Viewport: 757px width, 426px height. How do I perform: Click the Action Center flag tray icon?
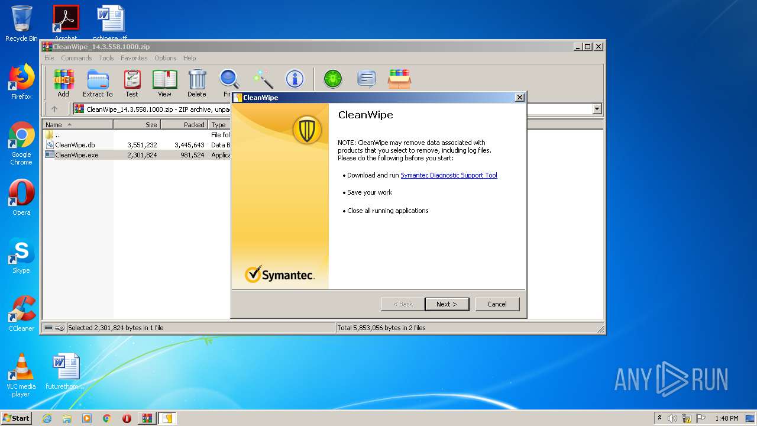coord(701,418)
